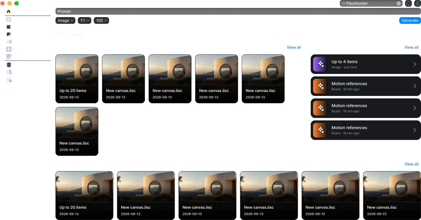Open the user profile avatar icon
Image resolution: width=421 pixels, height=220 pixels.
[417, 3]
